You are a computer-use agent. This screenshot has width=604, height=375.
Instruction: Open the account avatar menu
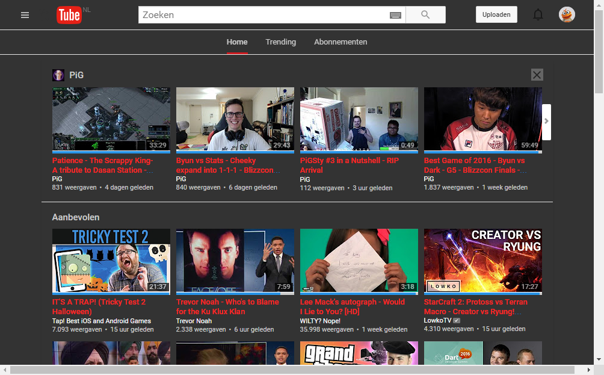(567, 14)
